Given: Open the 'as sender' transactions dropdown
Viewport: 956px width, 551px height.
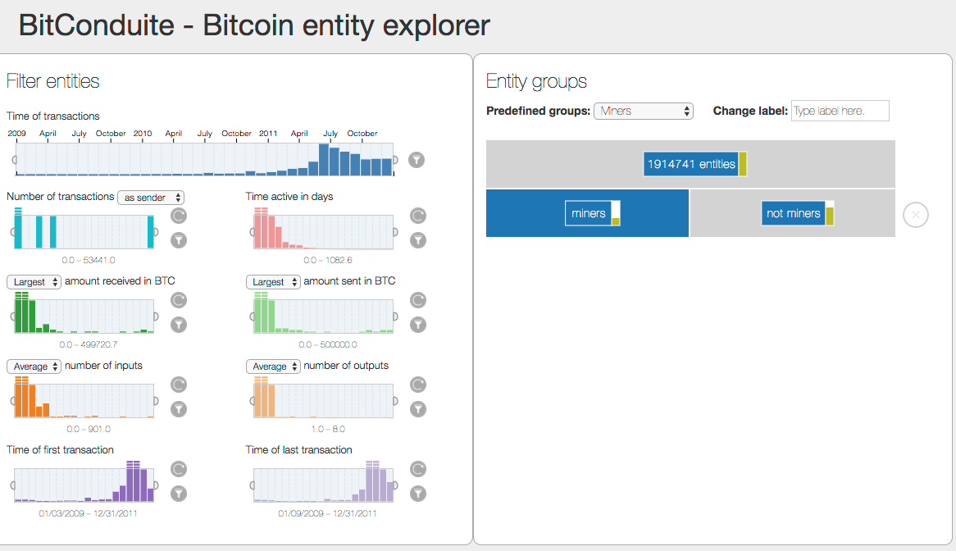Looking at the screenshot, I should (151, 198).
